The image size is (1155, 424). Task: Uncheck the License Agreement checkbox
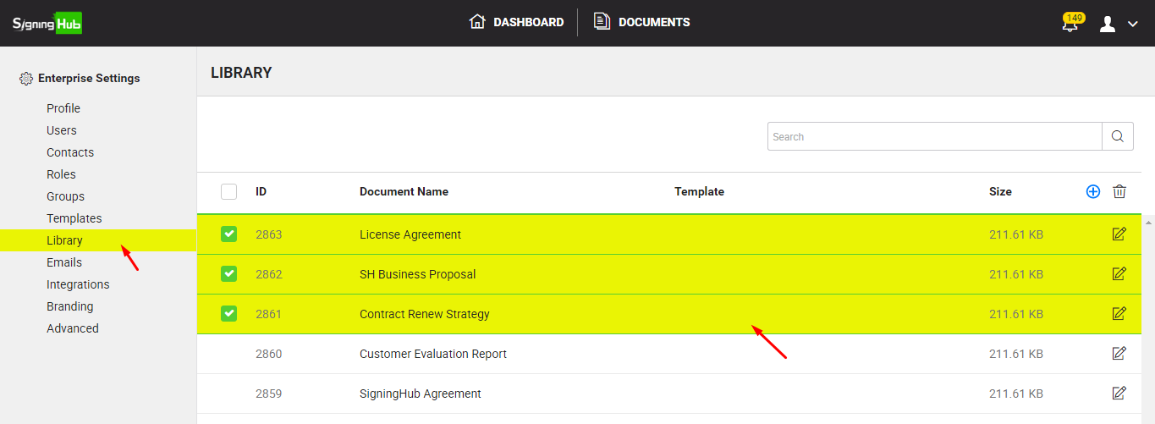(228, 234)
